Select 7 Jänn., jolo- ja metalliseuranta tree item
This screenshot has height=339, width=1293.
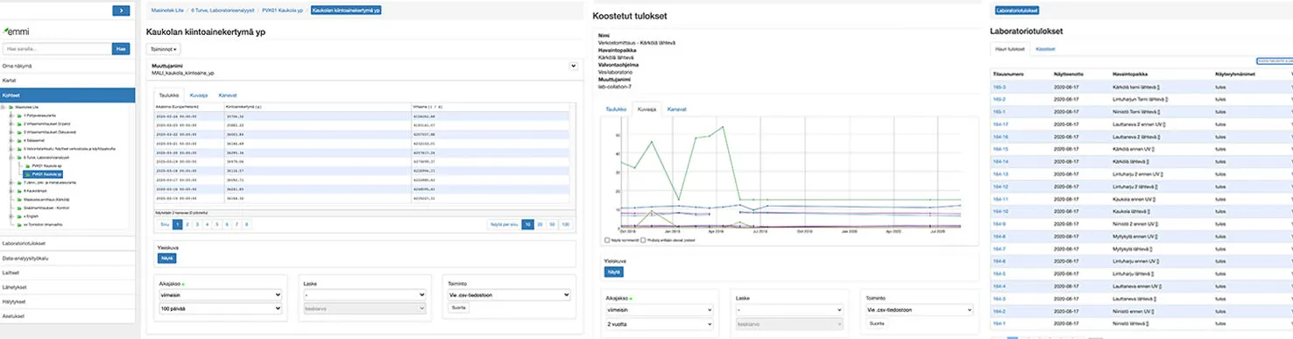point(50,182)
